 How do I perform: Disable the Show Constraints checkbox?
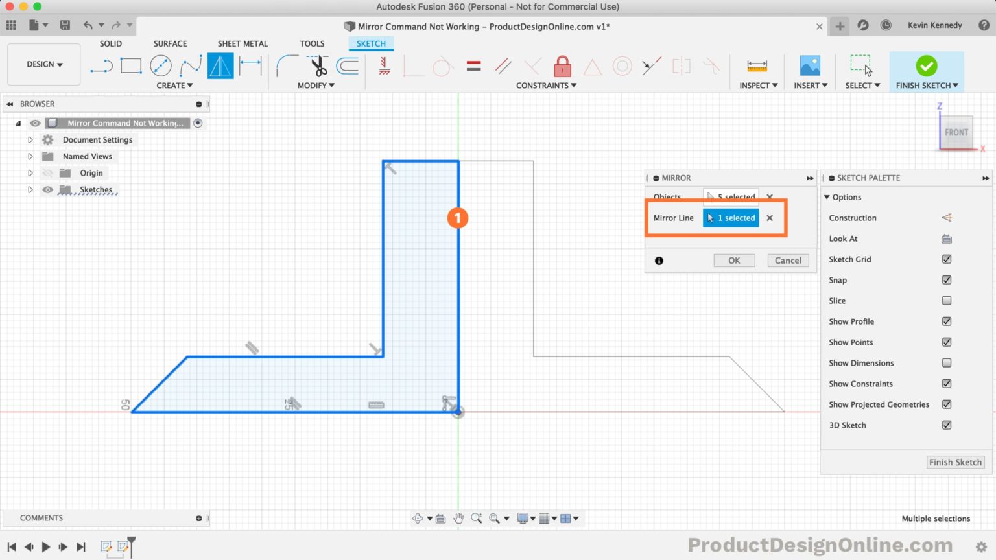tap(946, 383)
